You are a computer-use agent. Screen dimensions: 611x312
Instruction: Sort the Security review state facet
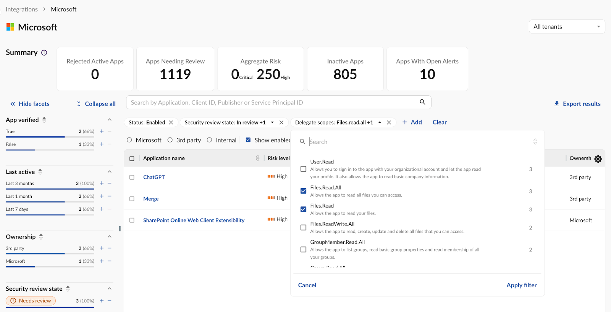tap(68, 289)
